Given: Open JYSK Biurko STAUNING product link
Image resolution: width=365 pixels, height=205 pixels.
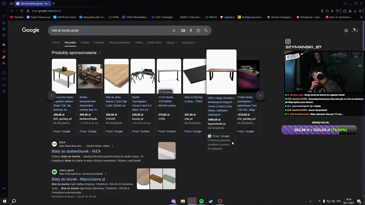Looking at the screenshot, I should point(167,101).
